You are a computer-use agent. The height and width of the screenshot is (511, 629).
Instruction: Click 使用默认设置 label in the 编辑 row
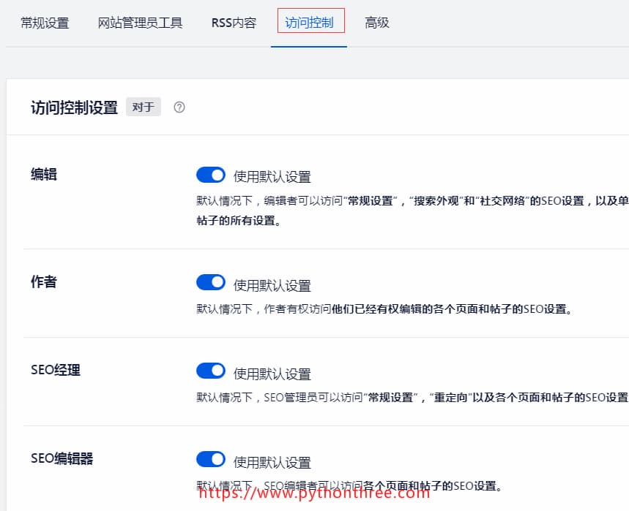(x=272, y=177)
